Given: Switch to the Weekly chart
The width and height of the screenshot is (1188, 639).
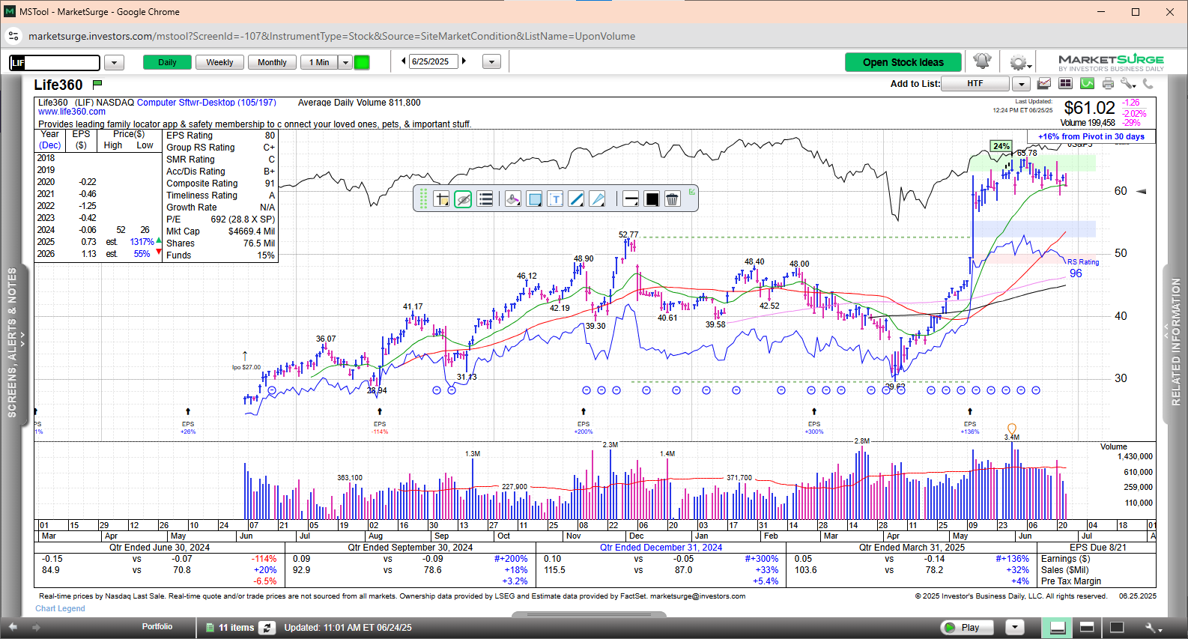Looking at the screenshot, I should tap(219, 62).
